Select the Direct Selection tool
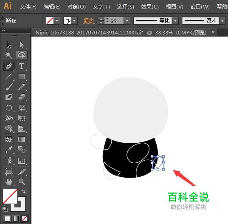 [22, 45]
